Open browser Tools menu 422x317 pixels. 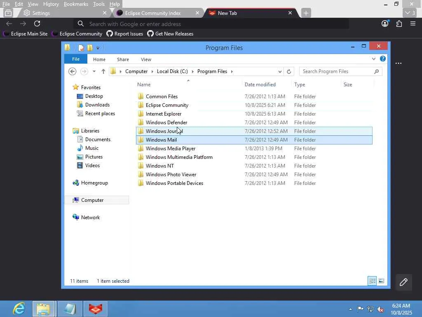point(99,4)
